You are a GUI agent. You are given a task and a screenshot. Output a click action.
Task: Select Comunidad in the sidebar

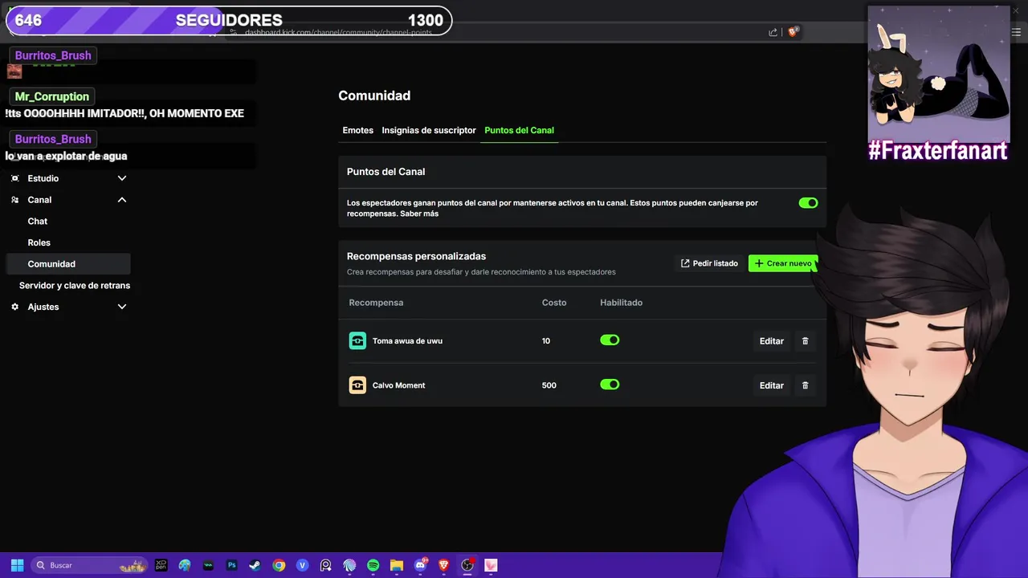67,264
